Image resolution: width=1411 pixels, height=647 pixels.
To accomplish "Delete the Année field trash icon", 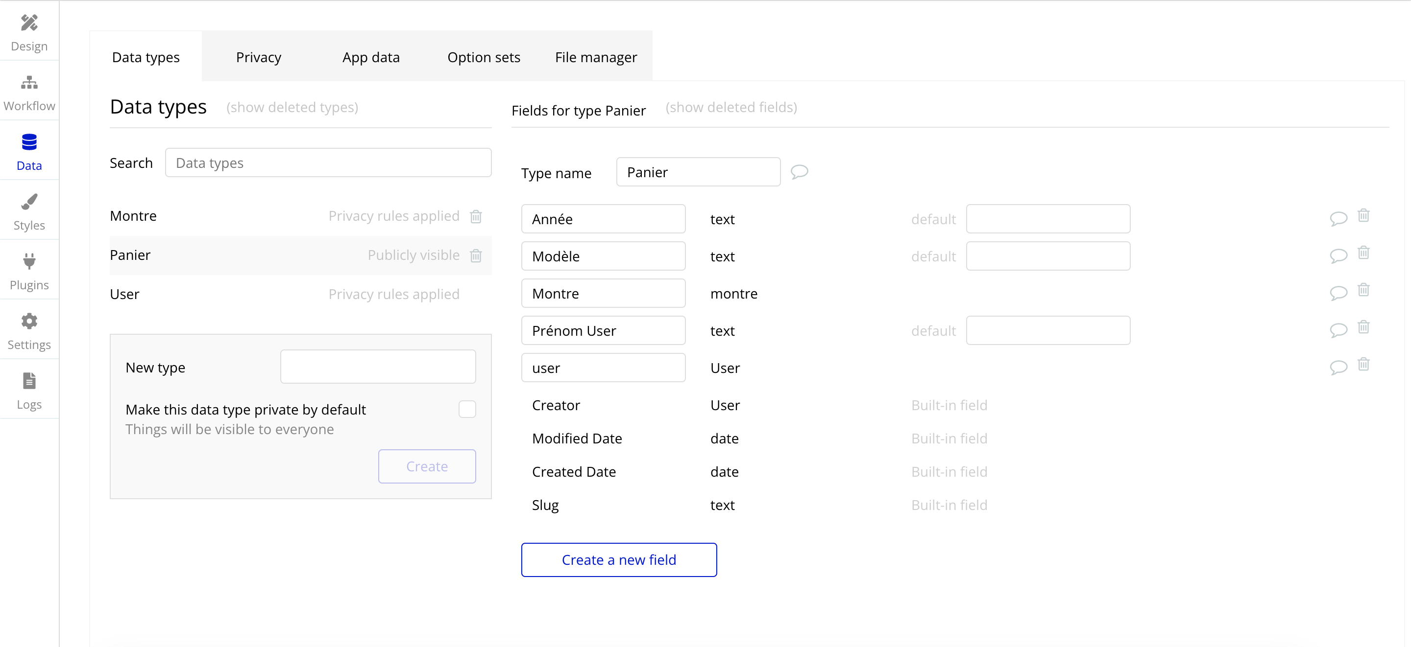I will click(1363, 216).
